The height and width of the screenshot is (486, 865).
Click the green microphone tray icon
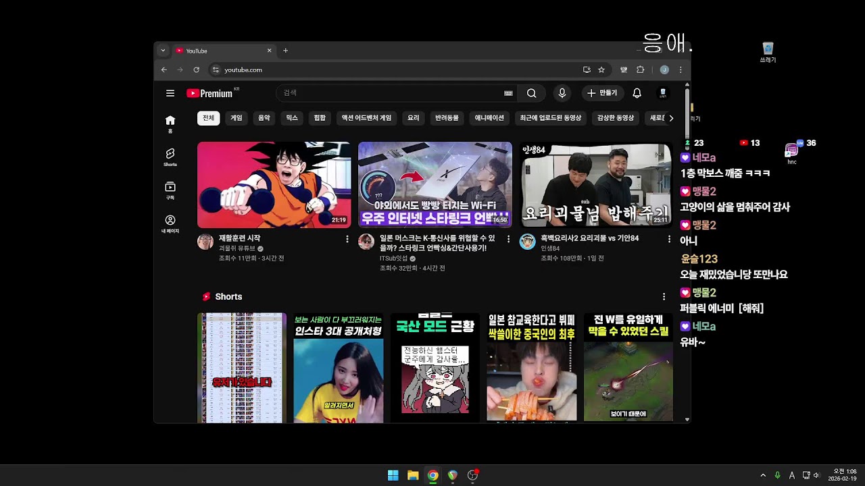[777, 475]
